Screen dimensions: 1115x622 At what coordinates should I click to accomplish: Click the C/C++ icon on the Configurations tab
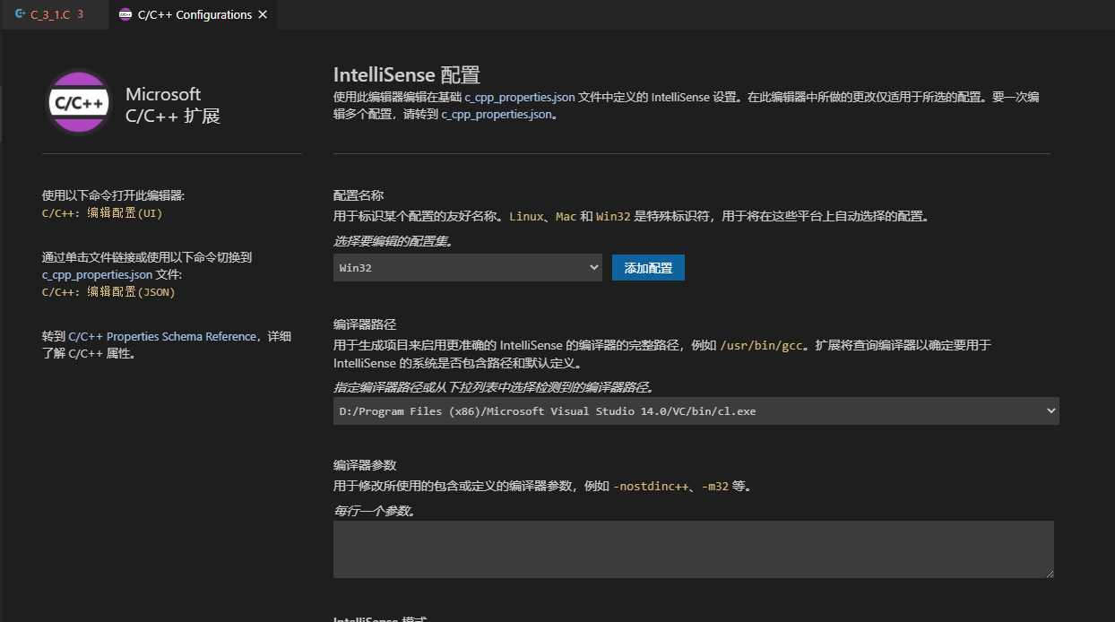point(125,15)
